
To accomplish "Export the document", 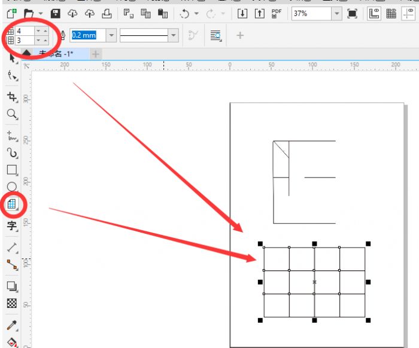I will 259,13.
